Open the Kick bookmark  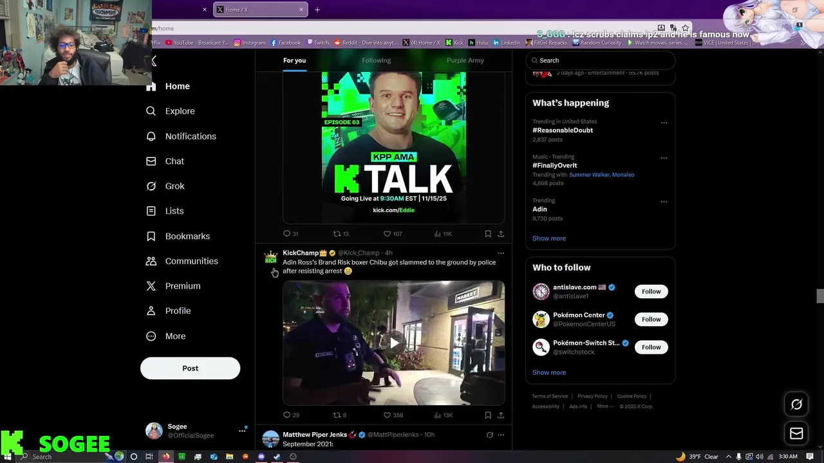(x=454, y=43)
